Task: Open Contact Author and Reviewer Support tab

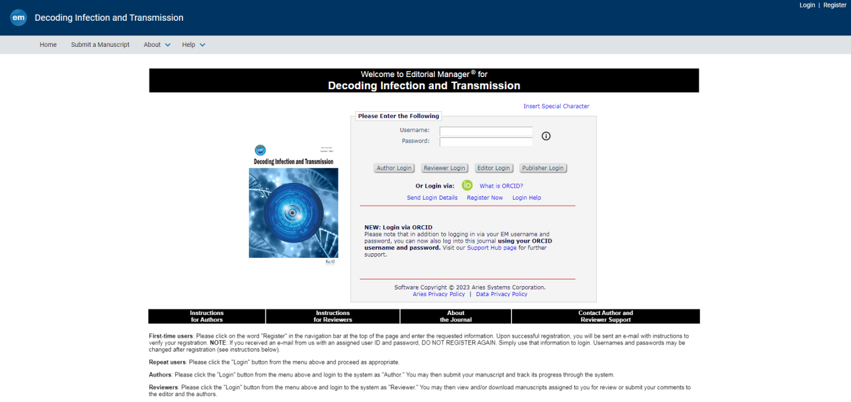Action: click(606, 316)
